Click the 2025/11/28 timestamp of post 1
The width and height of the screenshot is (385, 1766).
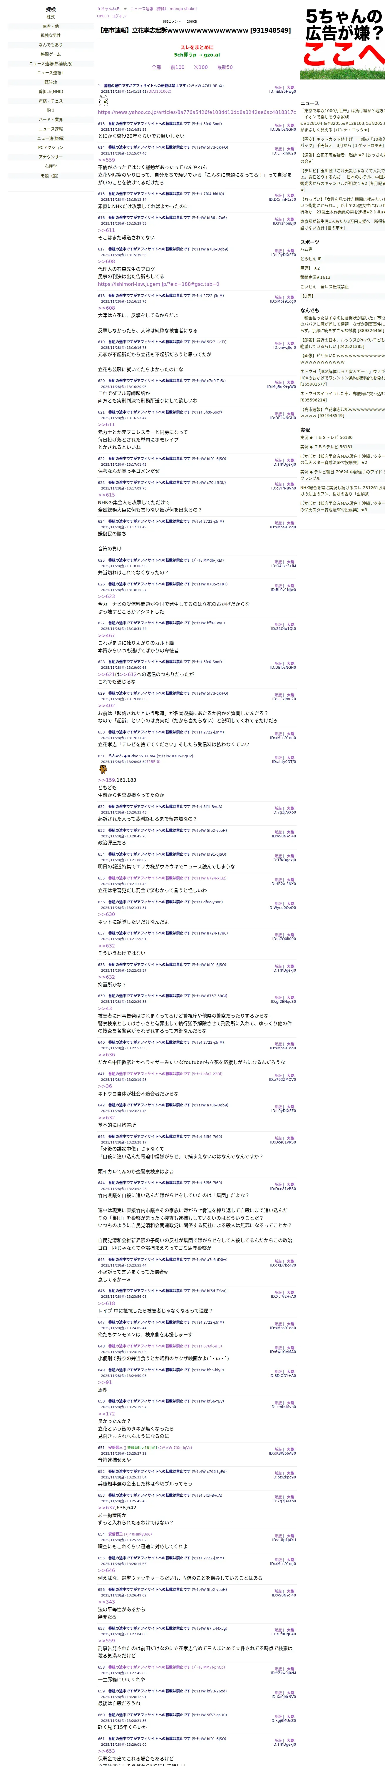124,91
